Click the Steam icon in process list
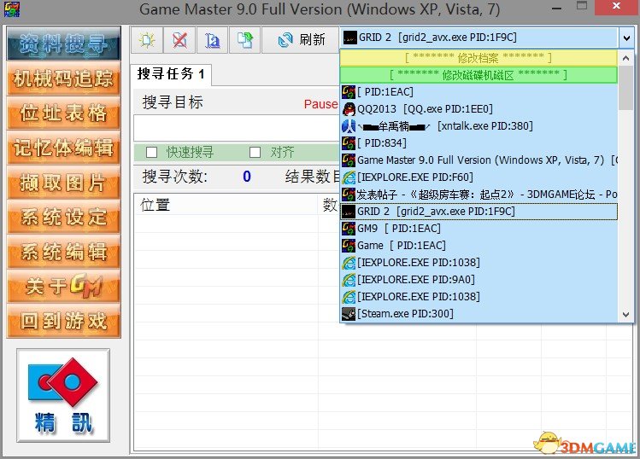Screen dimensions: 640x459 (349, 314)
